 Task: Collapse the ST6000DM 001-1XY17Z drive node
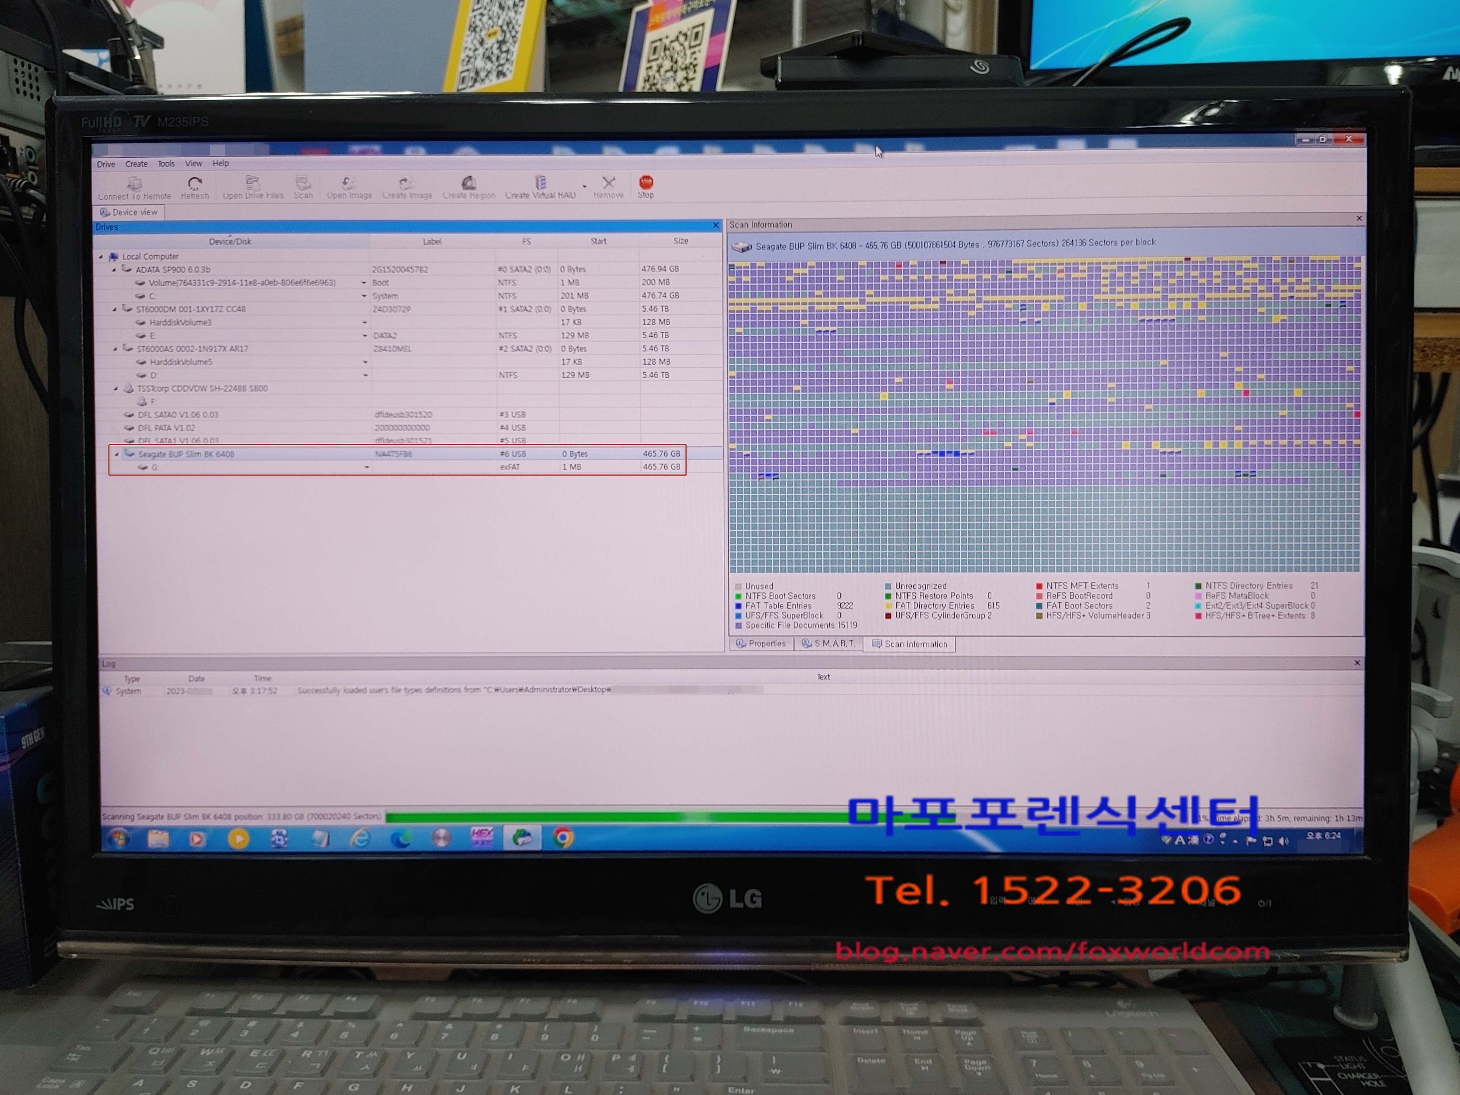point(114,310)
